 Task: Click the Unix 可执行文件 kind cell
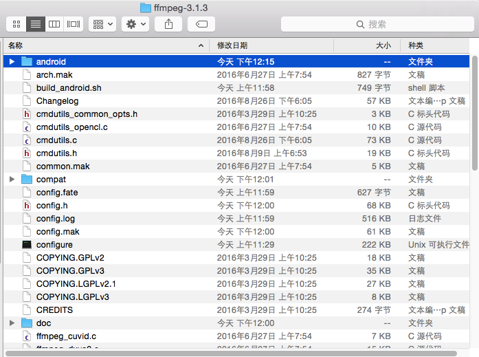tap(438, 244)
